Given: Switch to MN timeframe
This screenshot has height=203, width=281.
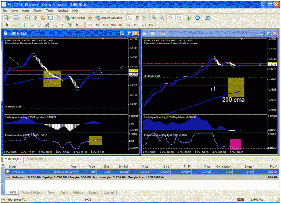Looking at the screenshot, I should [x=151, y=25].
